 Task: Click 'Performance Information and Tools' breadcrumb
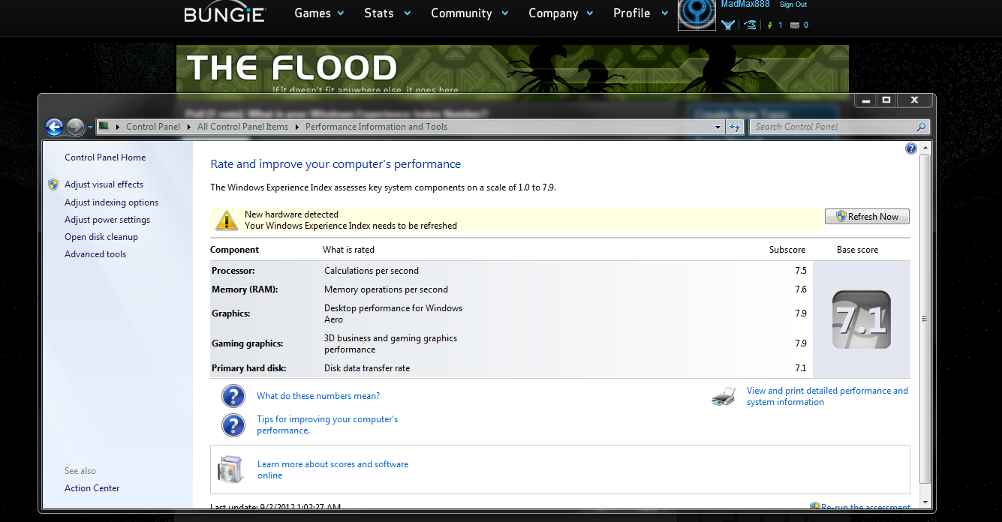pos(376,127)
